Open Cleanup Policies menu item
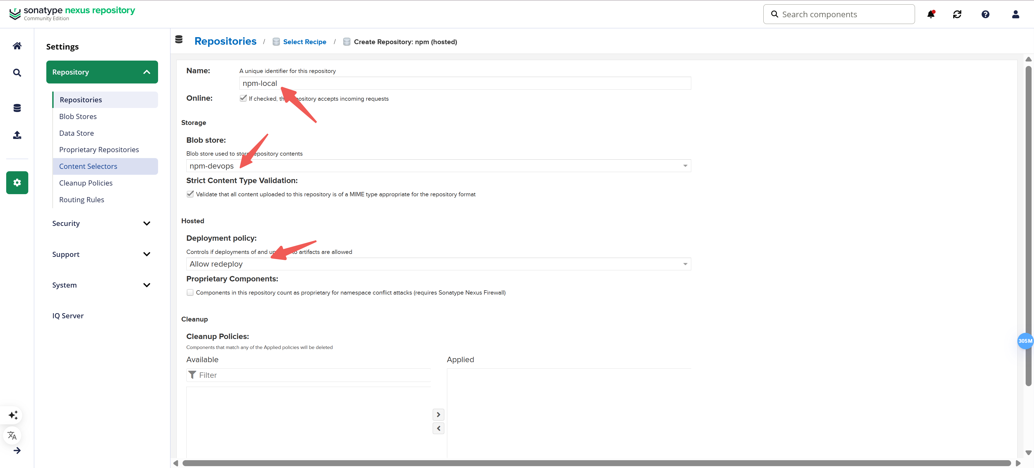The height and width of the screenshot is (468, 1034). 105,183
